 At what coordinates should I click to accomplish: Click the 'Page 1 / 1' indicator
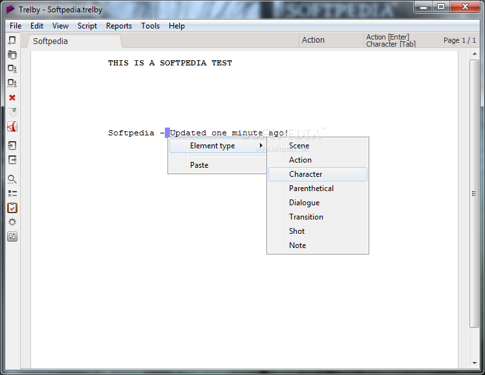coord(460,40)
